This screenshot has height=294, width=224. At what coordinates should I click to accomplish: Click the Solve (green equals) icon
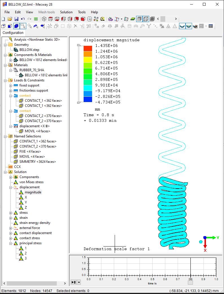click(x=36, y=19)
